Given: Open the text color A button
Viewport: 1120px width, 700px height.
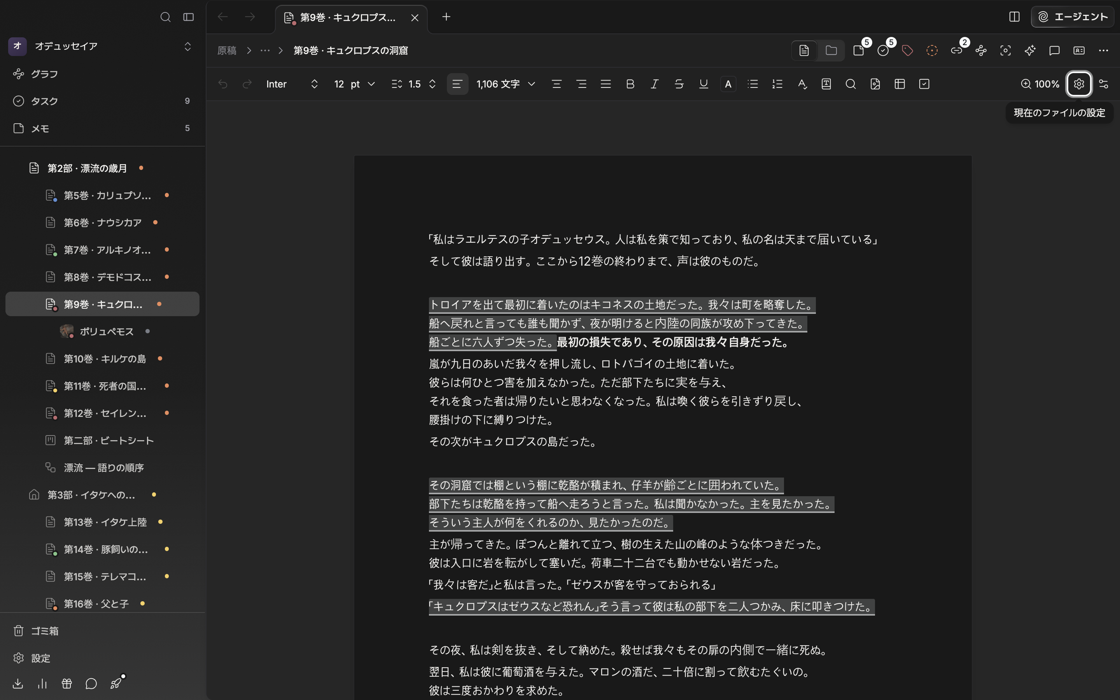Looking at the screenshot, I should tap(728, 84).
